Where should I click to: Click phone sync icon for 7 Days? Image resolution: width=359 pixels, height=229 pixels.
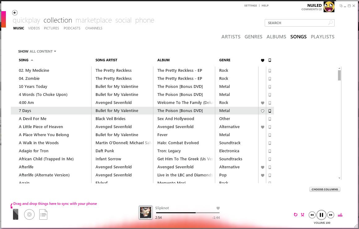pyautogui.click(x=270, y=111)
